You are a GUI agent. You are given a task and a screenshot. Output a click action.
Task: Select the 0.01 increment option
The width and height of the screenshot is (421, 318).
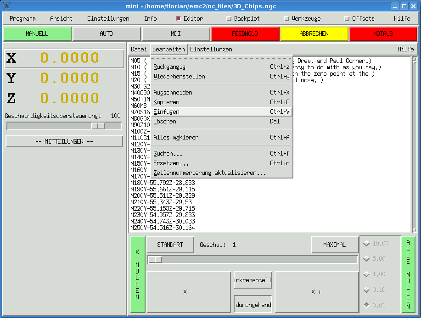[x=366, y=305]
